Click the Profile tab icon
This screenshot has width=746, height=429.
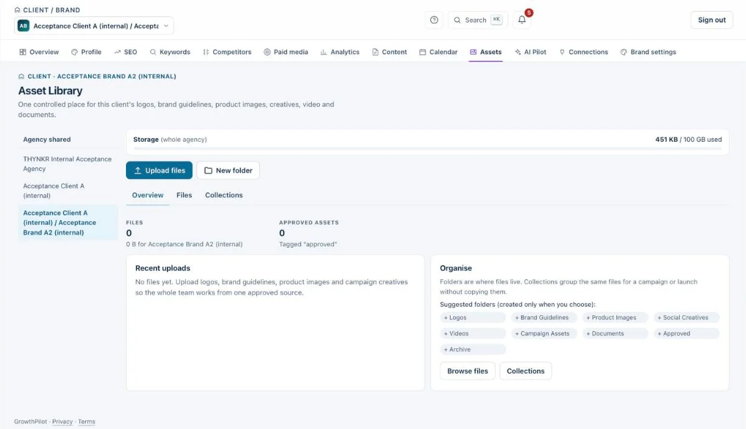pos(75,52)
